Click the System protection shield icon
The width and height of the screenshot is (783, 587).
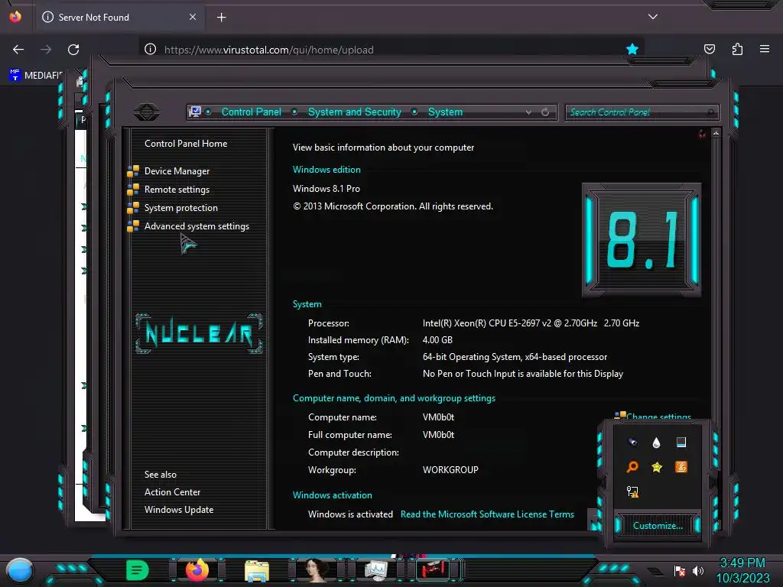(133, 208)
